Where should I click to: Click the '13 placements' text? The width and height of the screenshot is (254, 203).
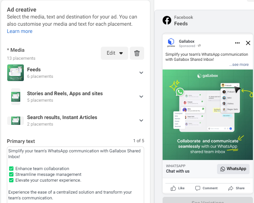21,58
